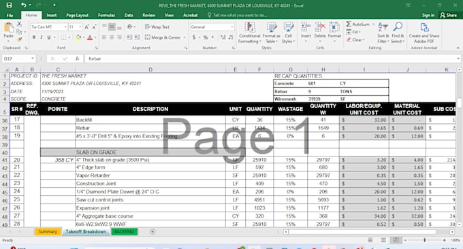Toggle middle vertical alignment
This screenshot has width=463, height=249.
click(x=112, y=27)
